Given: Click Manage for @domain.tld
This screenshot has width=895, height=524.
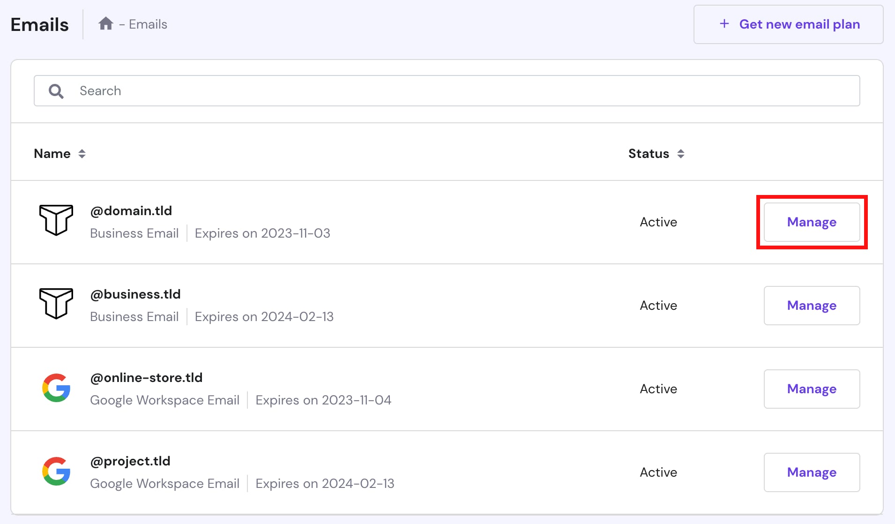Looking at the screenshot, I should coord(811,222).
